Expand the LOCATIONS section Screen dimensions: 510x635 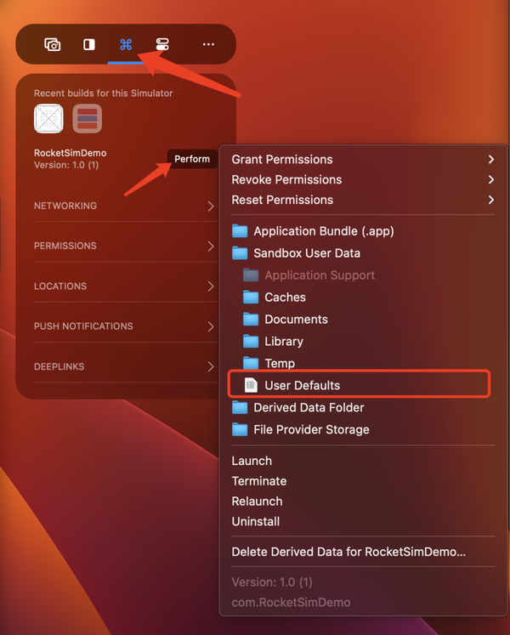pos(124,286)
